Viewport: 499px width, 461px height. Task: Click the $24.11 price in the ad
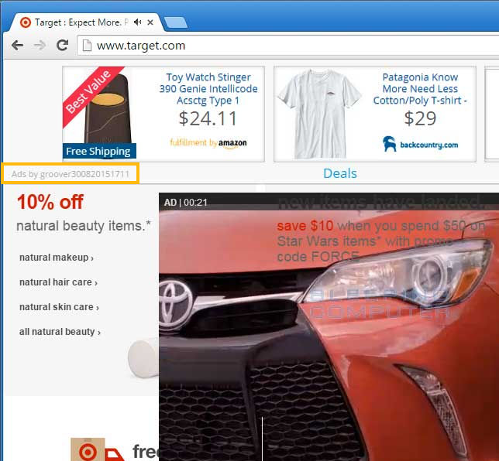click(x=208, y=118)
